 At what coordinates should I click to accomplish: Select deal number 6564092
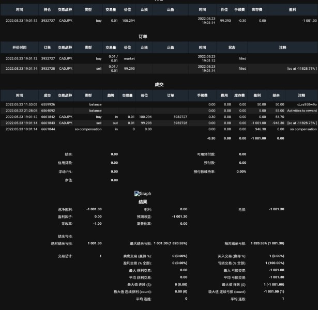click(48, 111)
